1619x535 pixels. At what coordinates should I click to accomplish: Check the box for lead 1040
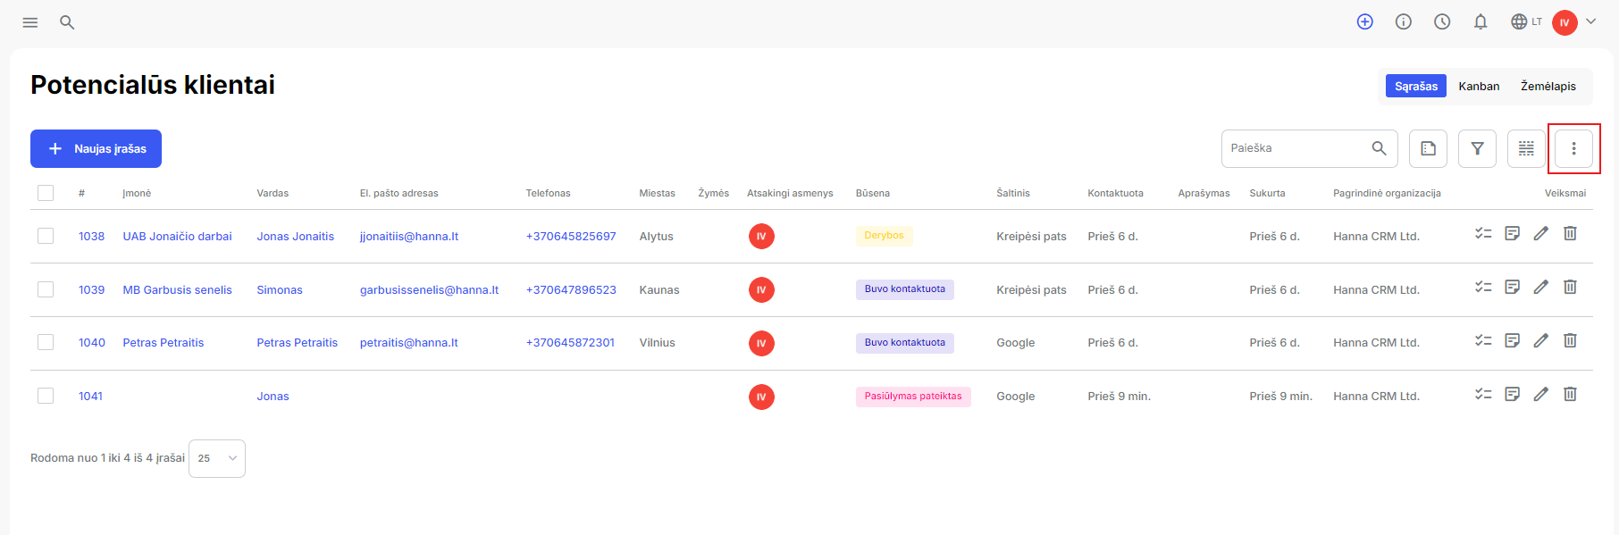[46, 342]
